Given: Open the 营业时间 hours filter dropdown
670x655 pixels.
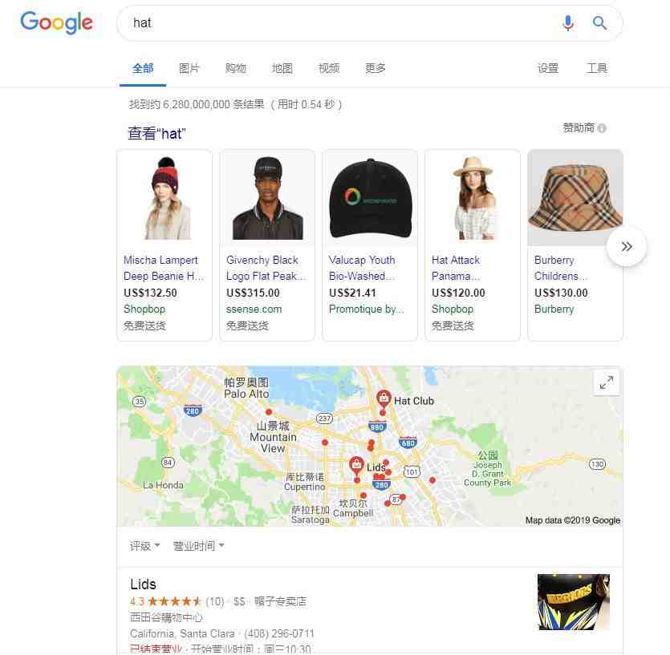Looking at the screenshot, I should [x=198, y=546].
